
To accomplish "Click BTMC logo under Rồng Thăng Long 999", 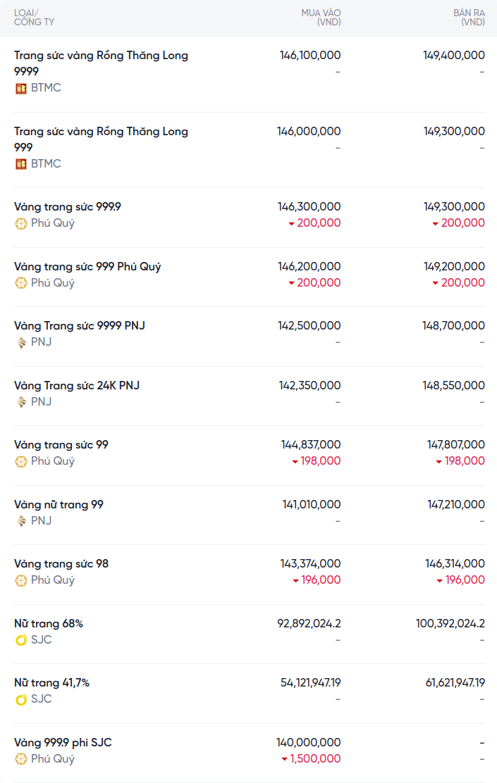I will pos(20,164).
